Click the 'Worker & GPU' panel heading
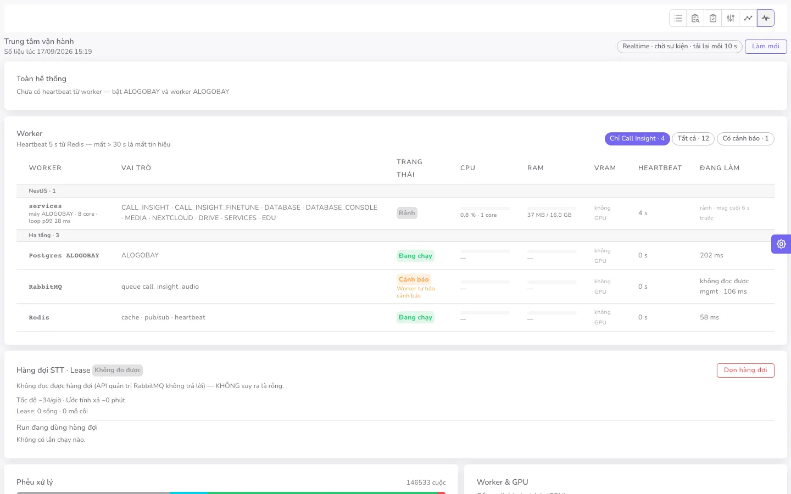Viewport: 791px width, 494px height. tap(502, 482)
